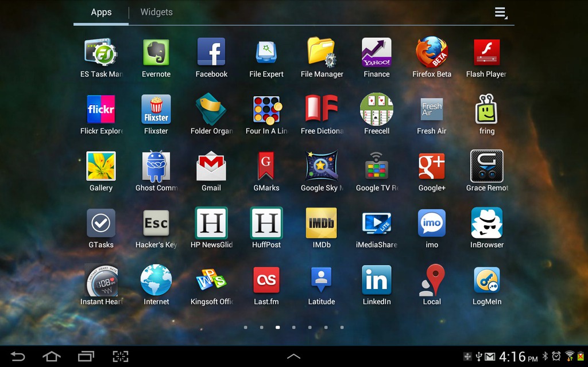
Task: Open the Free Dictionary app
Action: (x=322, y=108)
